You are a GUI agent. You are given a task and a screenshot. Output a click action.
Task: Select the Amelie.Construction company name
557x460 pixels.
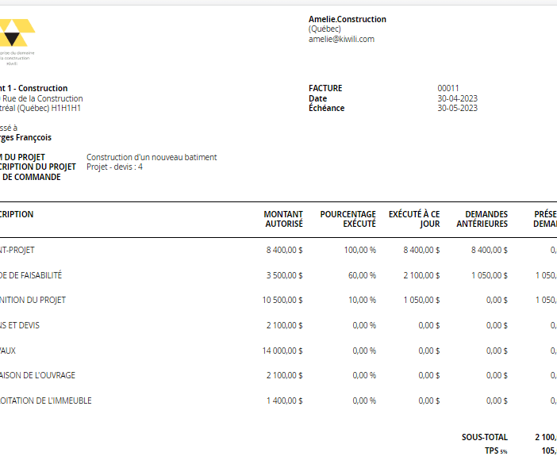pos(347,19)
